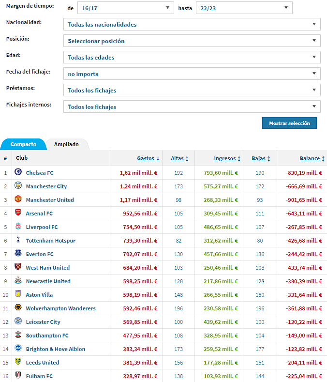Click Manchester City's 575,27 mill. € income
Viewport: 327px width, 382px height.
pos(221,186)
